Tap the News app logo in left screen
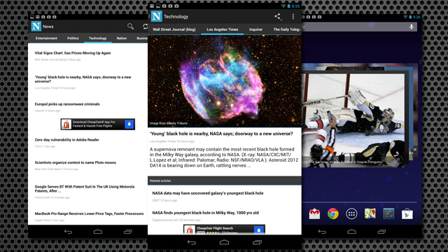This screenshot has width=448, height=252. point(36,27)
